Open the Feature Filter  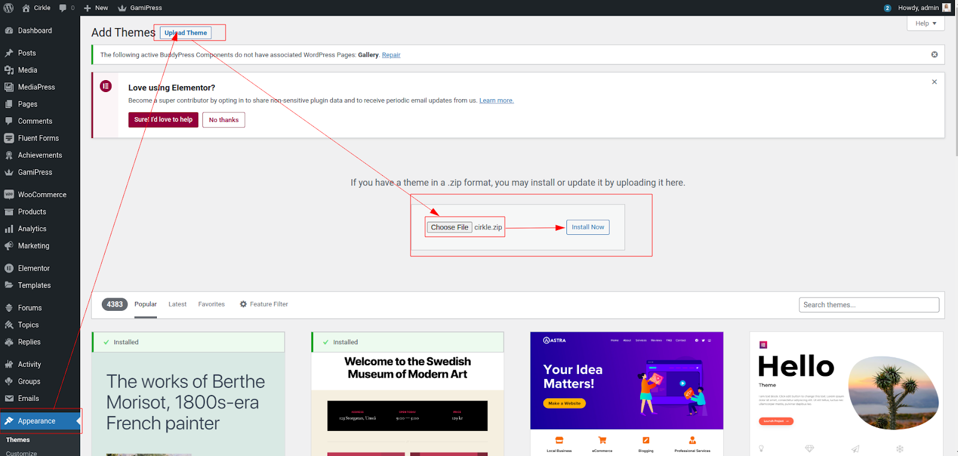pos(264,304)
